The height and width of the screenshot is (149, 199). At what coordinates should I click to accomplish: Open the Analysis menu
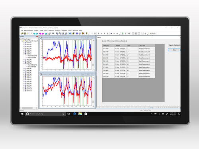pos(58,31)
